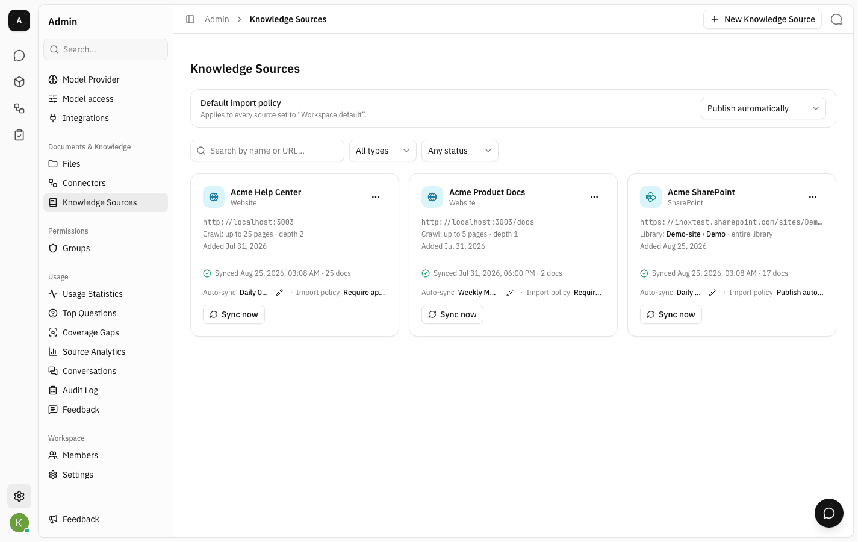Select the Acme Help Center globe icon
Image resolution: width=867 pixels, height=542 pixels.
tap(214, 197)
